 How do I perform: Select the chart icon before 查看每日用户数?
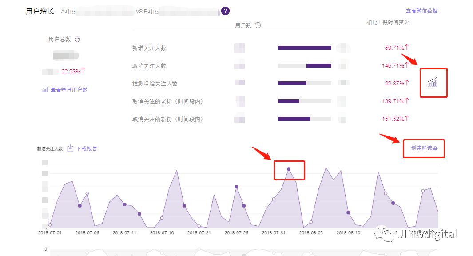[x=45, y=89]
